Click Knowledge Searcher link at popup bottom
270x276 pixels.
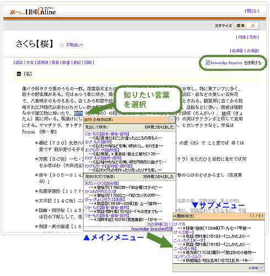pyautogui.click(x=152, y=229)
